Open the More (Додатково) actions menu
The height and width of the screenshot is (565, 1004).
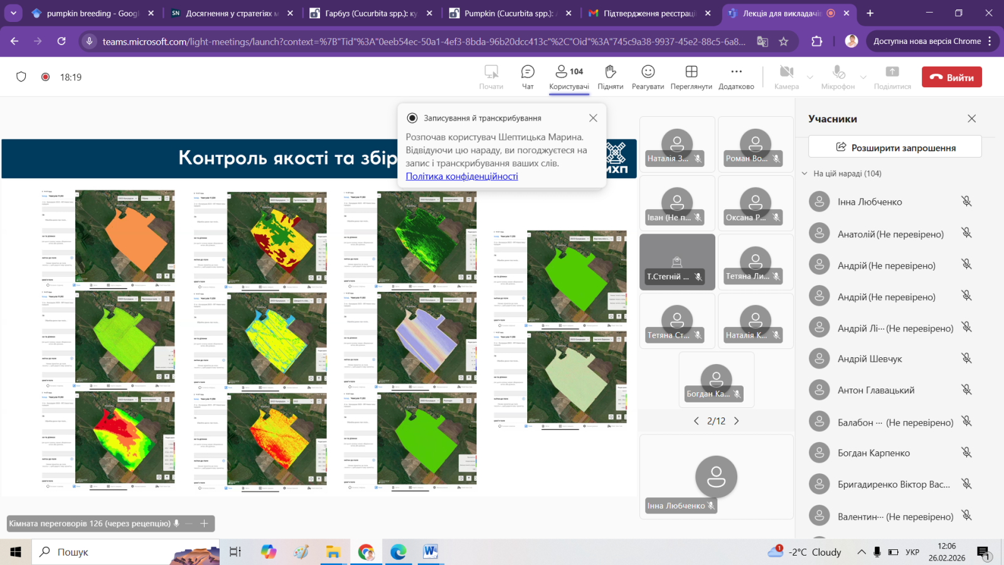pyautogui.click(x=736, y=77)
